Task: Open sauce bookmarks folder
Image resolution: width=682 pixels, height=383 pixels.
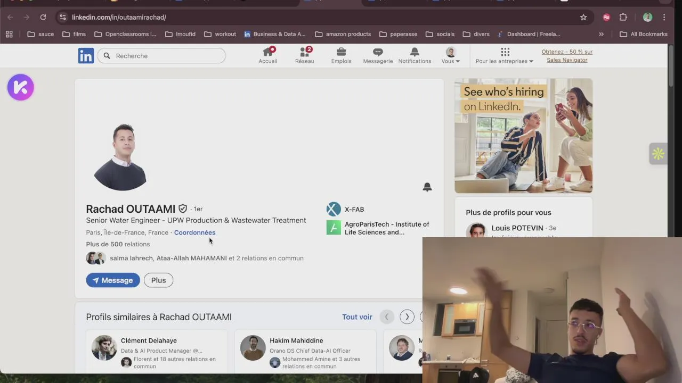Action: 40,34
